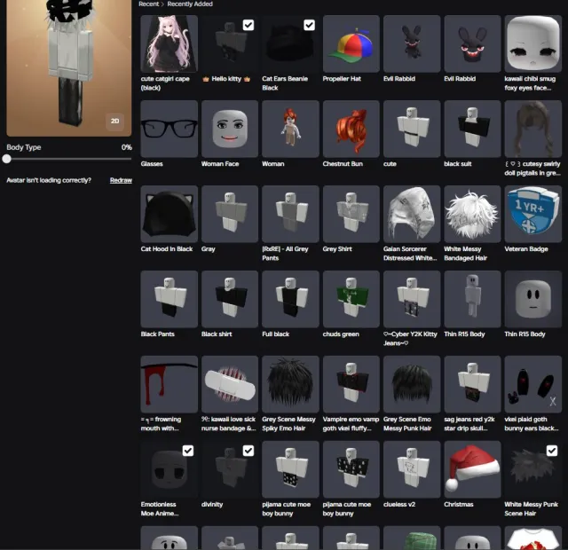Click the 'clueless v2' item name

point(399,505)
